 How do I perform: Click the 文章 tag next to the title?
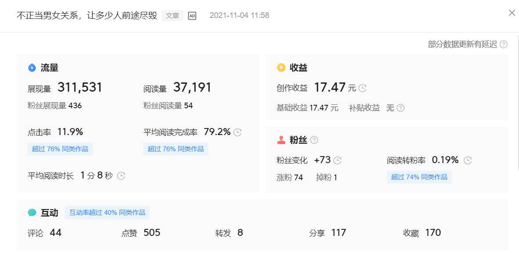(x=172, y=15)
